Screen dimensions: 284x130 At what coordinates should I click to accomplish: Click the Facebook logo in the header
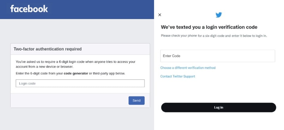click(x=29, y=9)
